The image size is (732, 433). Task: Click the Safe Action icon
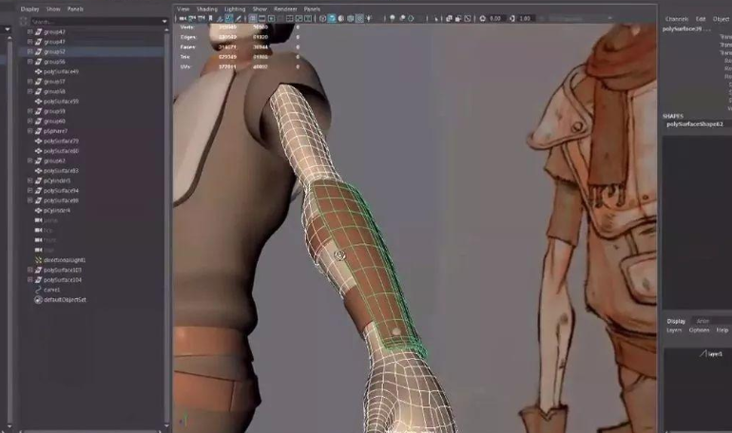point(299,19)
